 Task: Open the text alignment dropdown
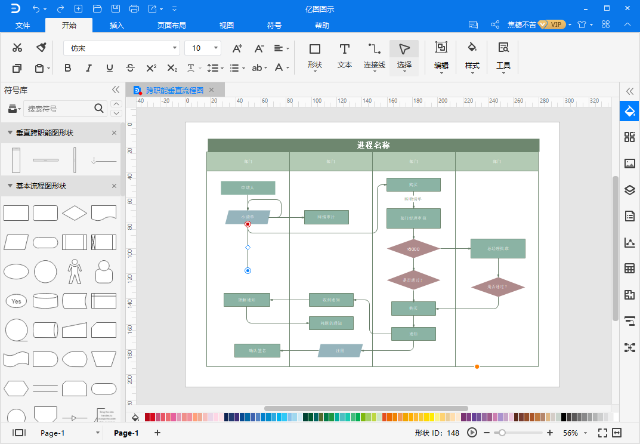click(x=282, y=48)
